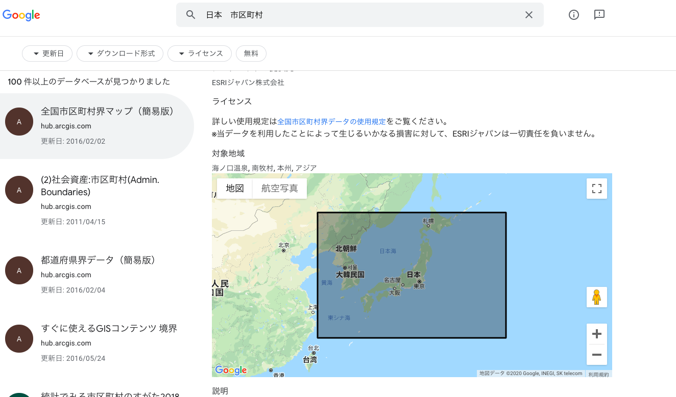Viewport: 676px width, 397px height.
Task: Toggle the 無料 filter chip
Action: (251, 54)
